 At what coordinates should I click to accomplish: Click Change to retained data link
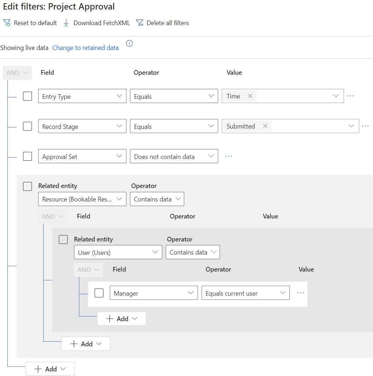click(x=85, y=48)
